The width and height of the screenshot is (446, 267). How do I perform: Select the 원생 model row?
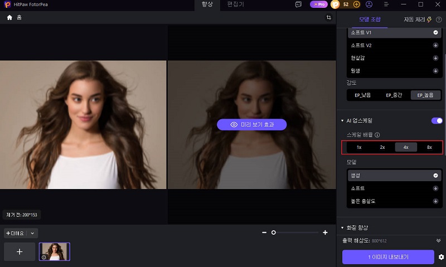(x=394, y=71)
